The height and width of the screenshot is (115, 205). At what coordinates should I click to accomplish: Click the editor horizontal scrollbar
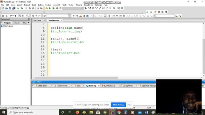click(76, 78)
